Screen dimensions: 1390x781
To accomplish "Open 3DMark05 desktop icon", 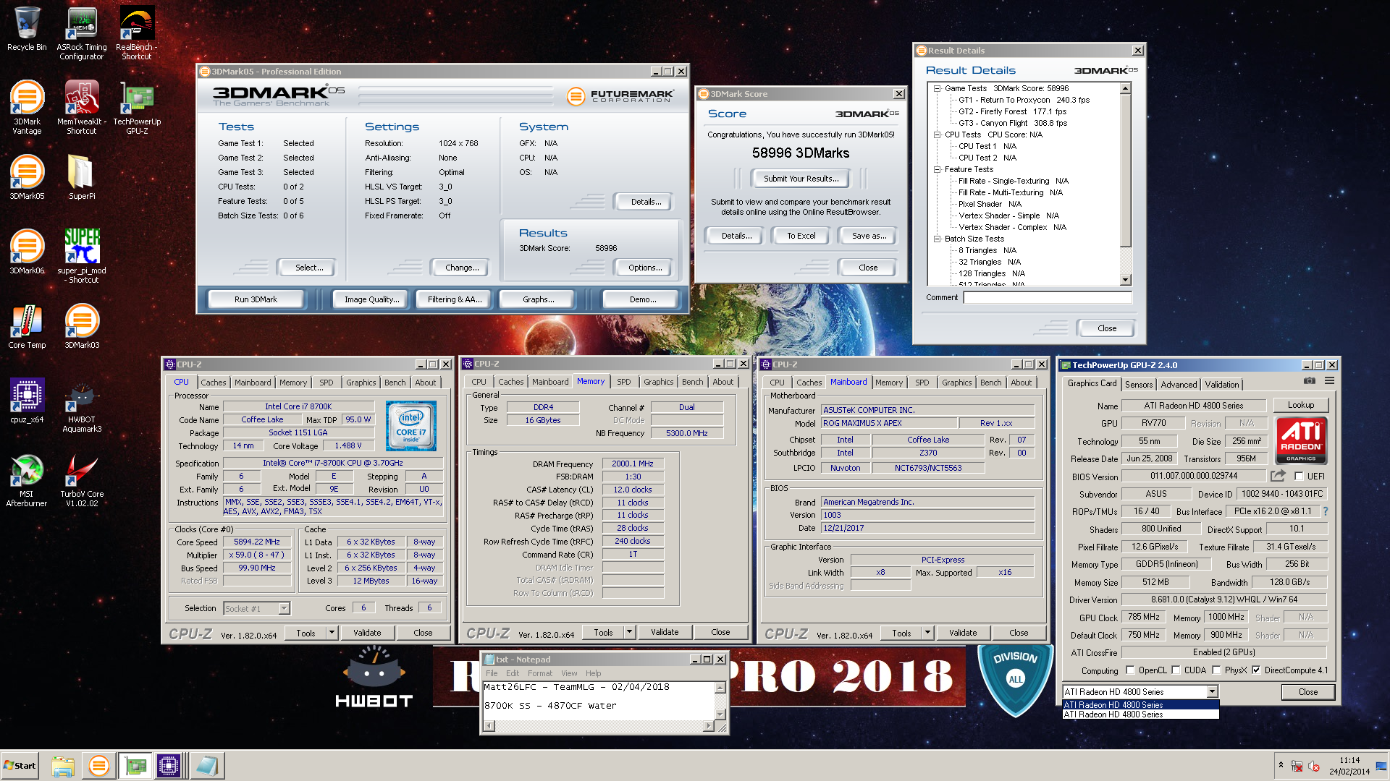I will coord(27,178).
